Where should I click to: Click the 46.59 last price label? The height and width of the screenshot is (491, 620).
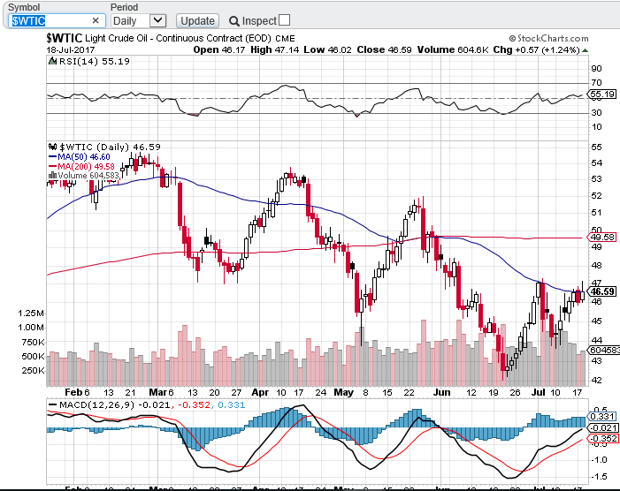point(602,291)
